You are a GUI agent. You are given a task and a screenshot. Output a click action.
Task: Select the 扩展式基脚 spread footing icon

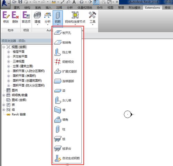pyautogui.click(x=57, y=71)
